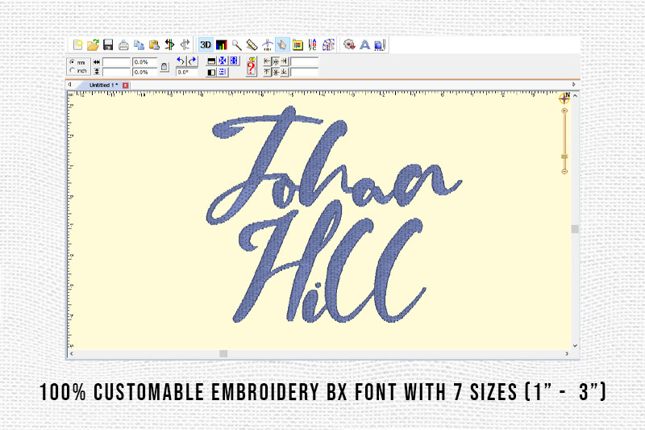Screen dimensions: 645x430
Task: Launch the stitch simulator needle icon
Action: pyautogui.click(x=268, y=45)
